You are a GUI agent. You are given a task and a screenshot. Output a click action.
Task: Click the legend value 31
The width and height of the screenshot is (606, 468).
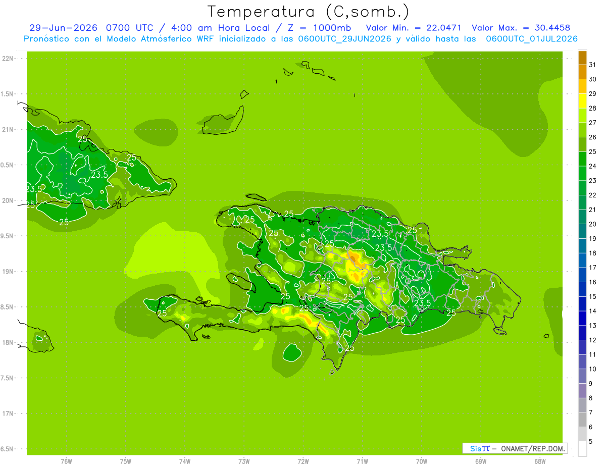tap(593, 65)
